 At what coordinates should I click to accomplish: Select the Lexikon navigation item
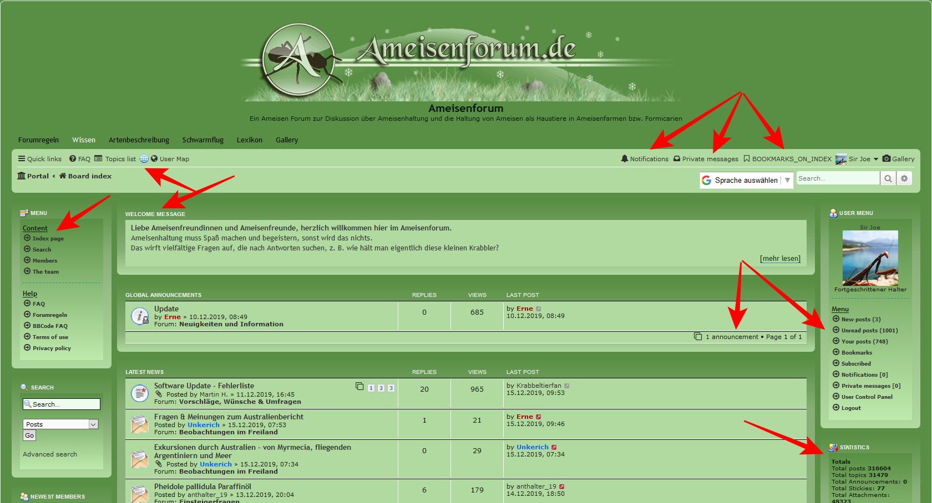(x=249, y=140)
